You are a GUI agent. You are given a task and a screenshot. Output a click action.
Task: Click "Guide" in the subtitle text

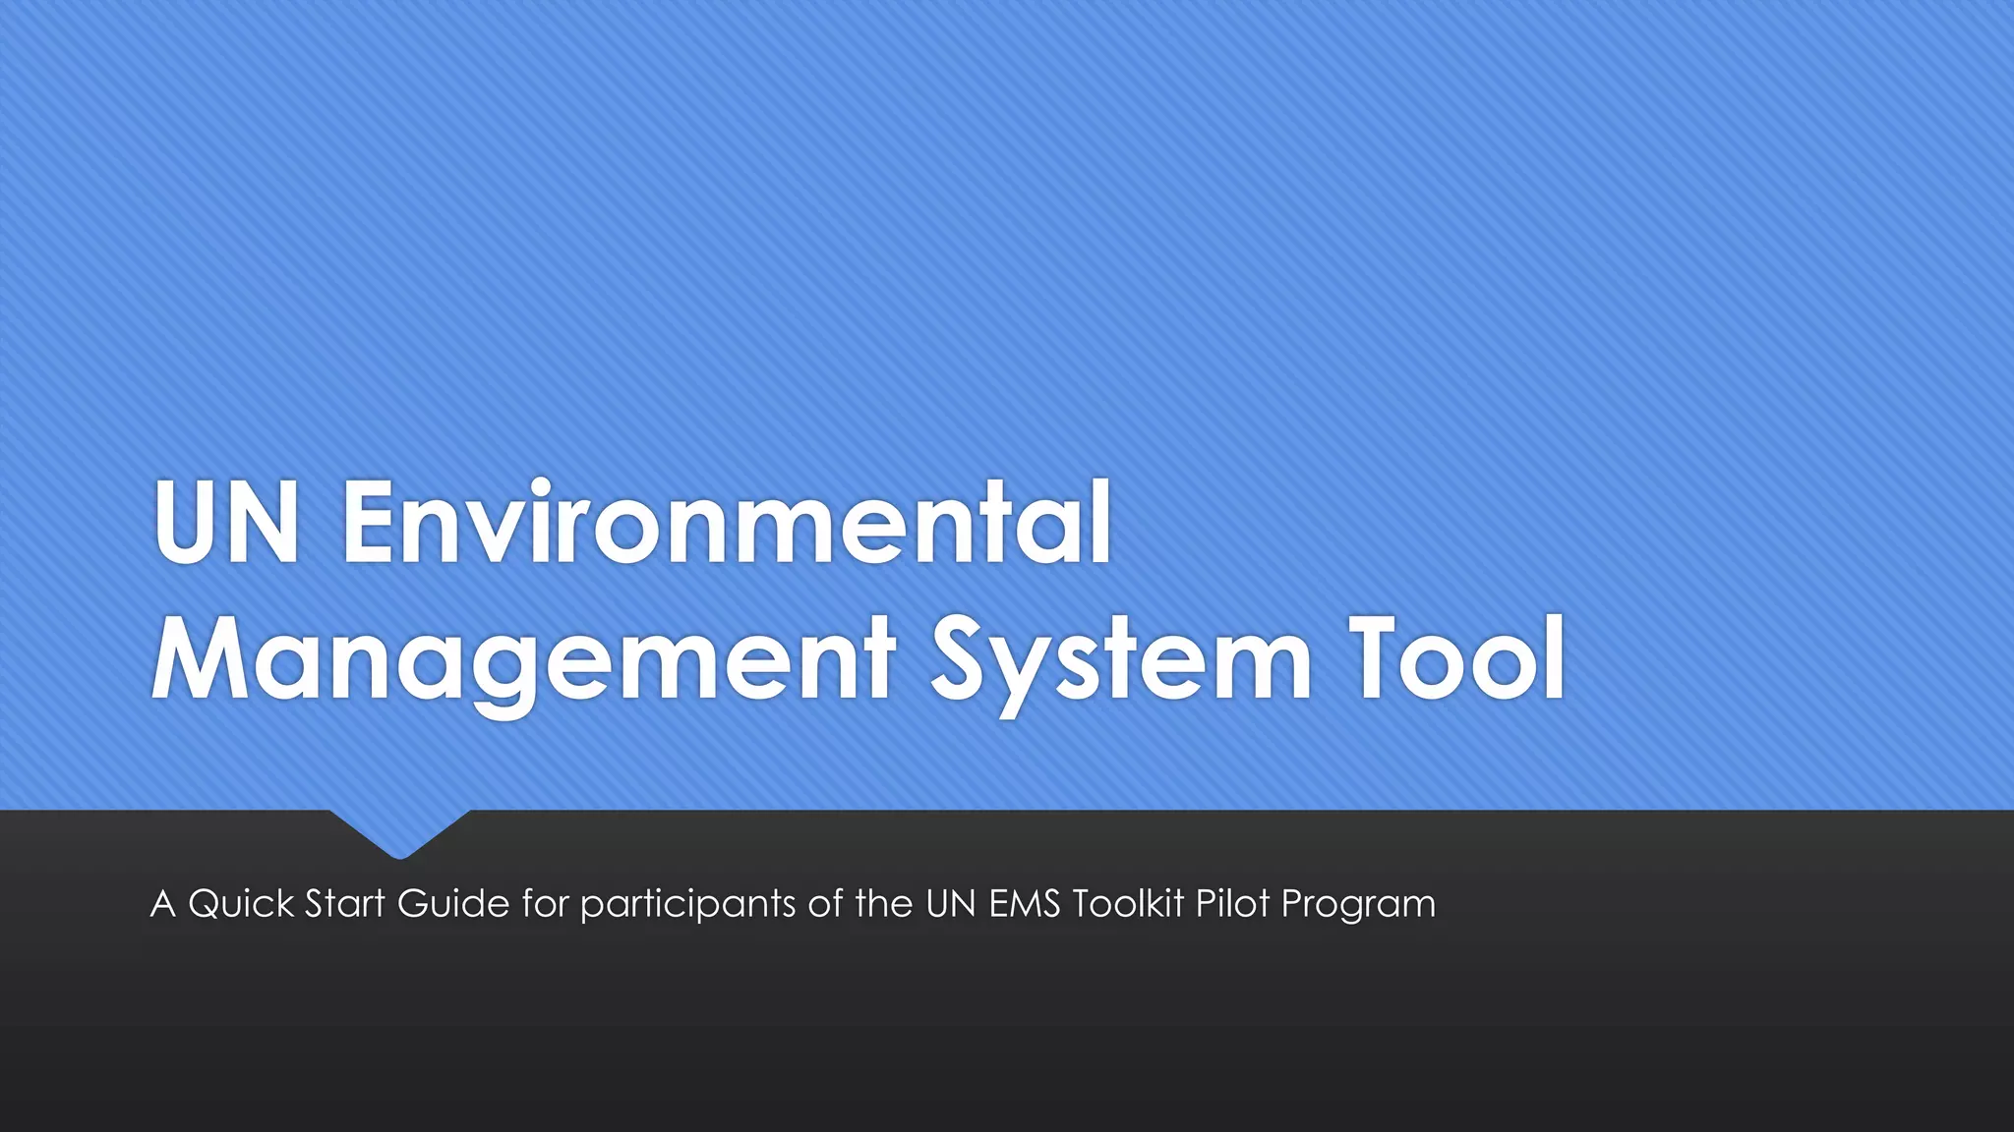point(453,903)
